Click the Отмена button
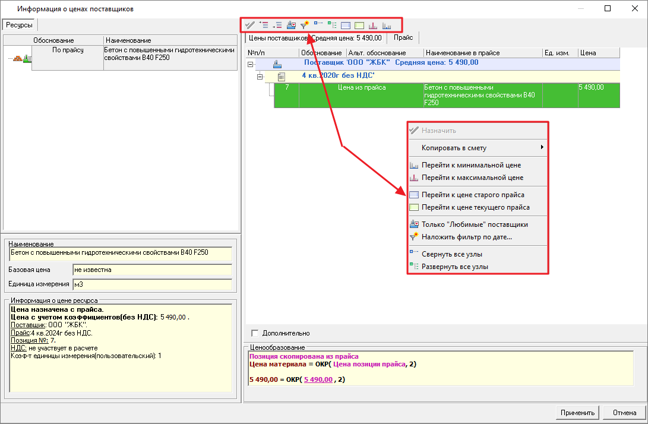 click(624, 413)
